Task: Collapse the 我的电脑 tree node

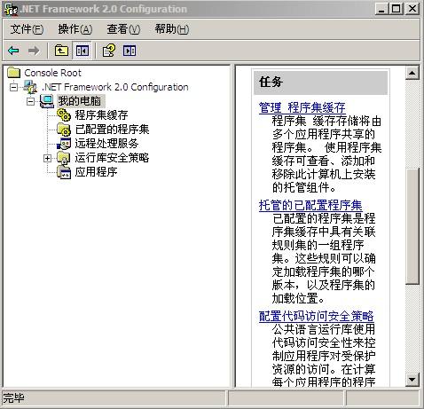Action: click(x=30, y=101)
